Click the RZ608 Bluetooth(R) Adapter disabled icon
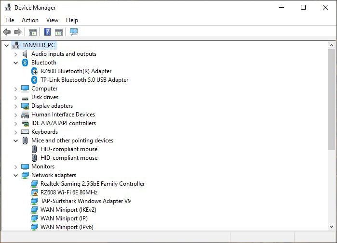The image size is (337, 243). tap(34, 71)
